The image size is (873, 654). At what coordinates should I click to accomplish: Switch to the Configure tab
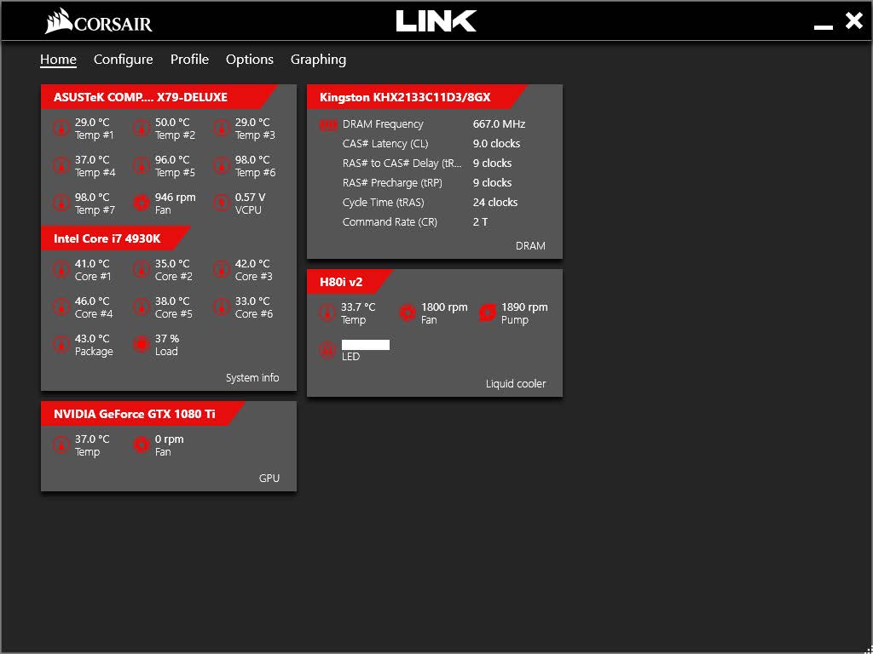point(123,60)
